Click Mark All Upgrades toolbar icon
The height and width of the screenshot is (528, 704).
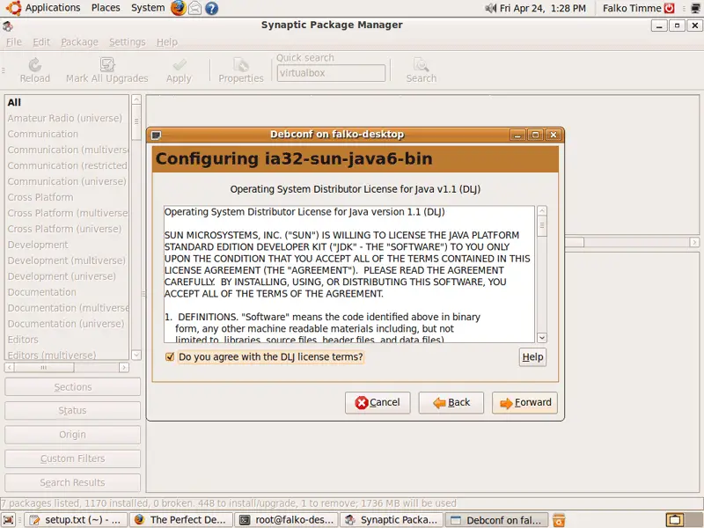106,64
